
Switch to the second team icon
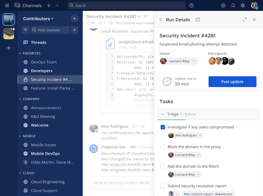(9, 34)
